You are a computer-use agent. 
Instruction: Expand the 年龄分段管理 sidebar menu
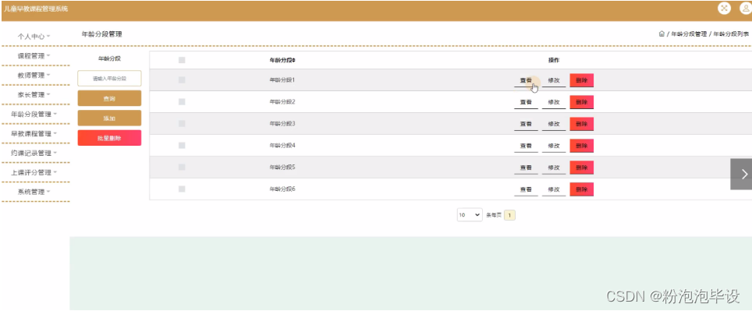tap(34, 114)
